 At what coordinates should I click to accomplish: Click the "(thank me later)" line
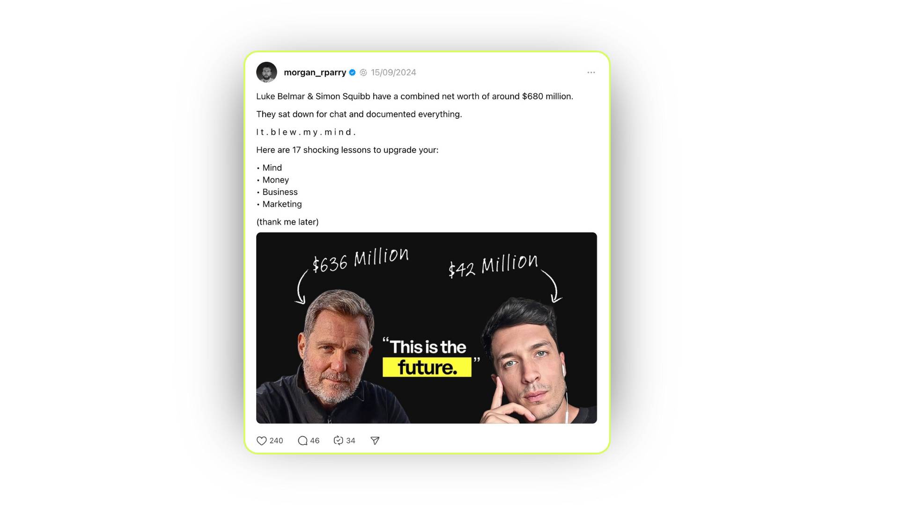(x=287, y=222)
